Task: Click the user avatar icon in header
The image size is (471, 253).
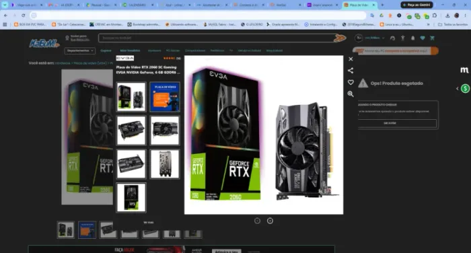Action: click(x=359, y=38)
